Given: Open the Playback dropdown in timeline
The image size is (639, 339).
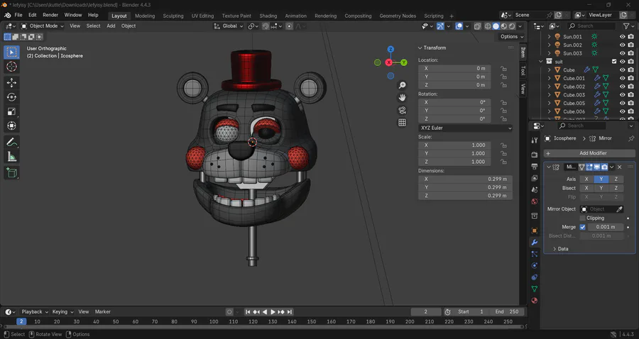Looking at the screenshot, I should (x=35, y=312).
